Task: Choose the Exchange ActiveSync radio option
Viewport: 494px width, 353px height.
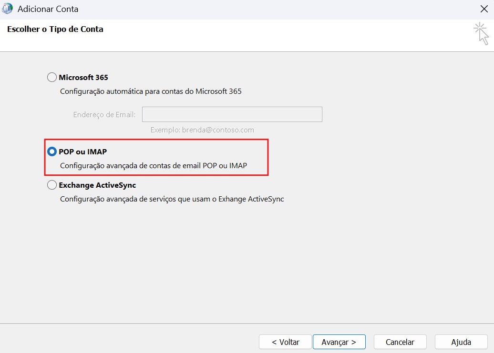Action: 52,185
